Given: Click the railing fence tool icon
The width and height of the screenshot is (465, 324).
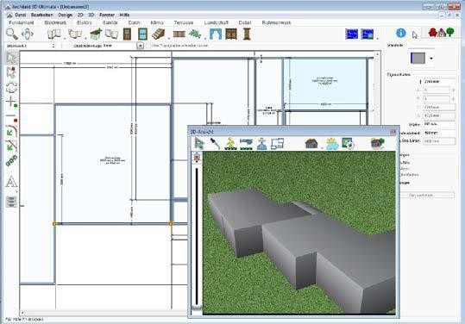Looking at the screenshot, I should click(x=179, y=34).
